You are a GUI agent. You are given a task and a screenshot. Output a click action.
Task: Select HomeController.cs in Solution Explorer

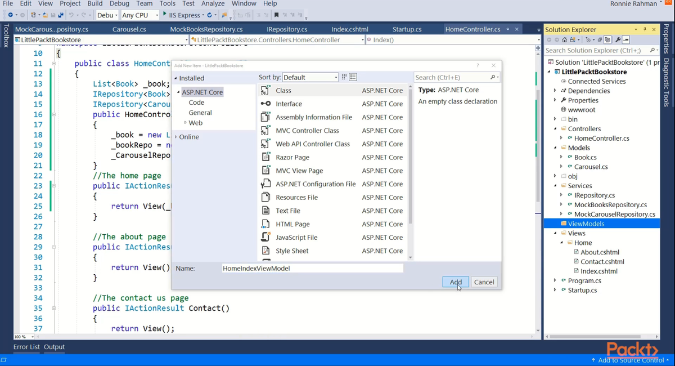(601, 138)
